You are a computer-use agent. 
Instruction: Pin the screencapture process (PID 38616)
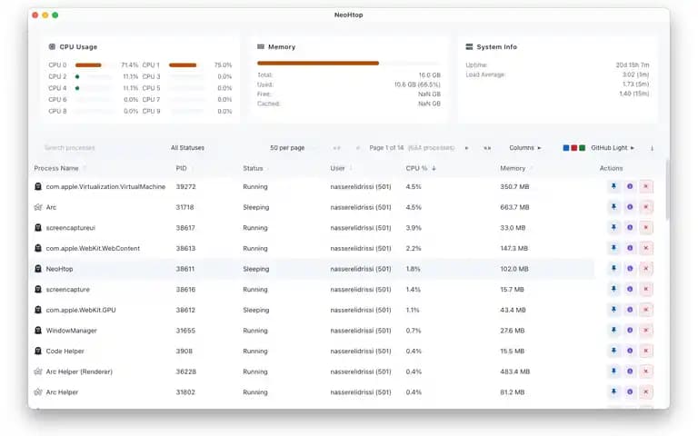[x=613, y=289]
